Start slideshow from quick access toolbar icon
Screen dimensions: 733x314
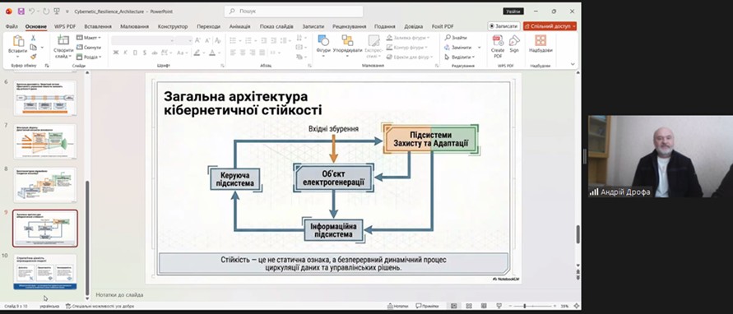[x=57, y=12]
